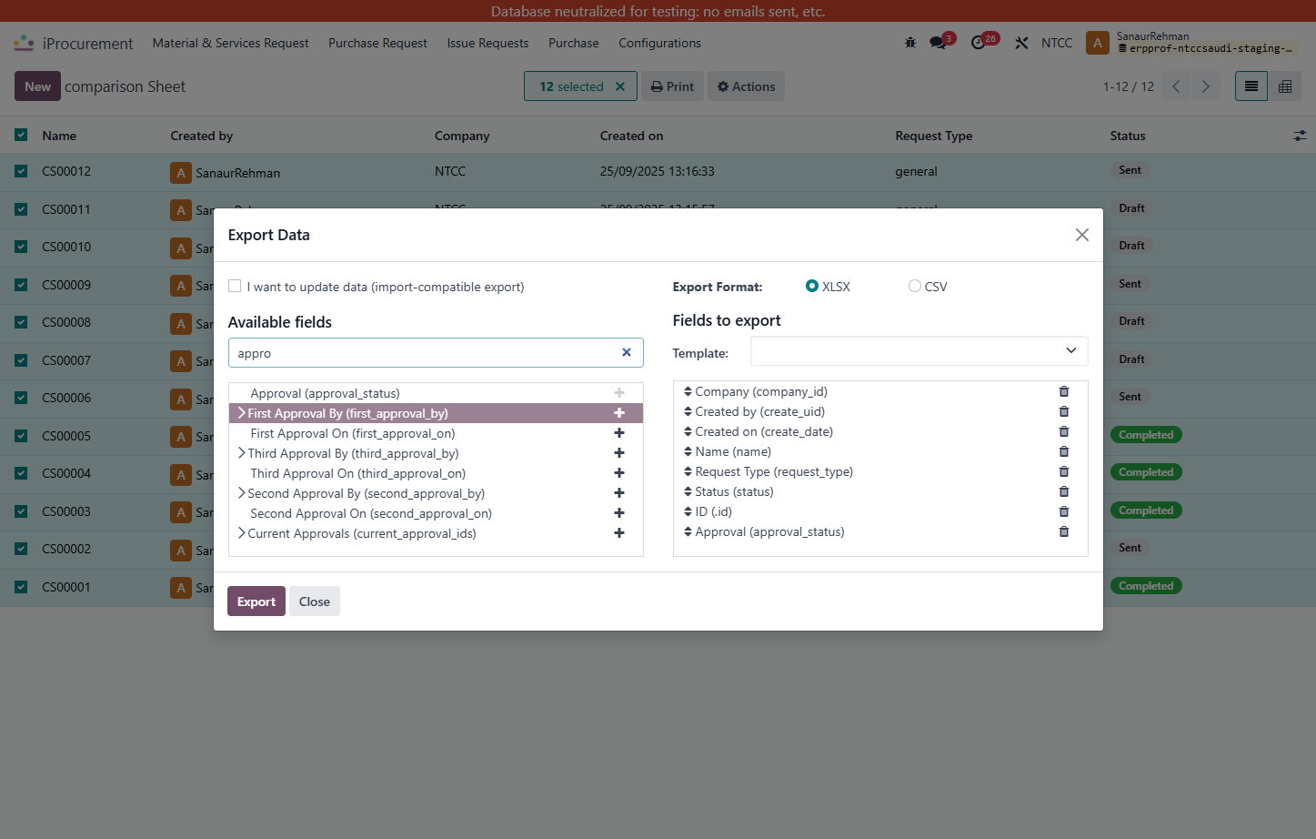
Task: Open the conversations messages icon
Action: click(939, 43)
